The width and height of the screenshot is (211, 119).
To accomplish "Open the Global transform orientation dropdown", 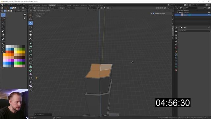I will click(x=92, y=8).
